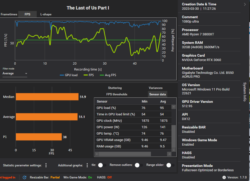250x181 pixels.
Task: Select the GPU VRAM usage (GB) row
Action: 133,140
